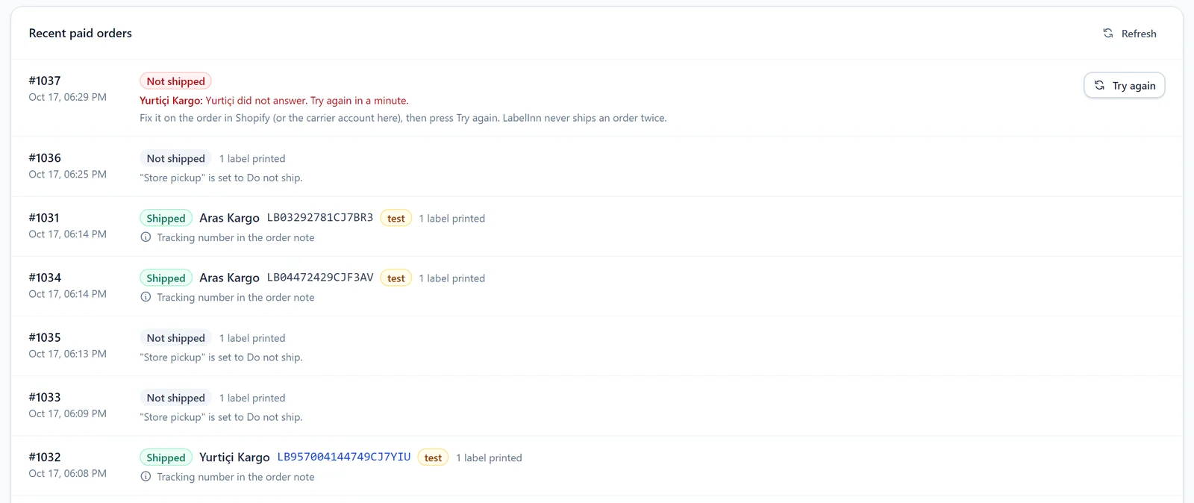Click the test tag on order #1034
Image resolution: width=1194 pixels, height=503 pixels.
pyautogui.click(x=396, y=278)
